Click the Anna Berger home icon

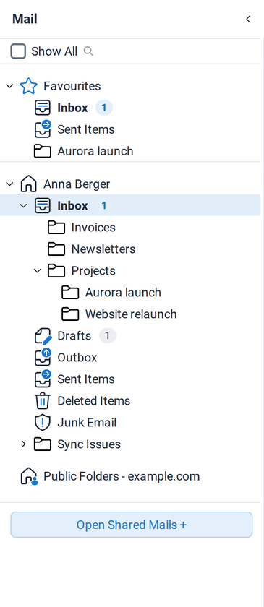click(29, 184)
